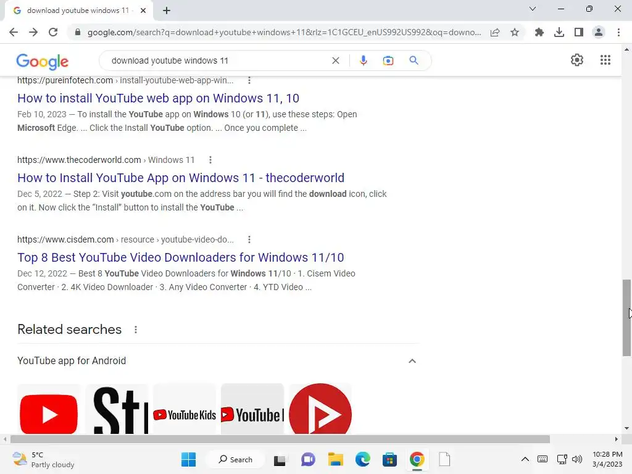Go back to the previous page
The height and width of the screenshot is (474, 632).
(x=14, y=32)
